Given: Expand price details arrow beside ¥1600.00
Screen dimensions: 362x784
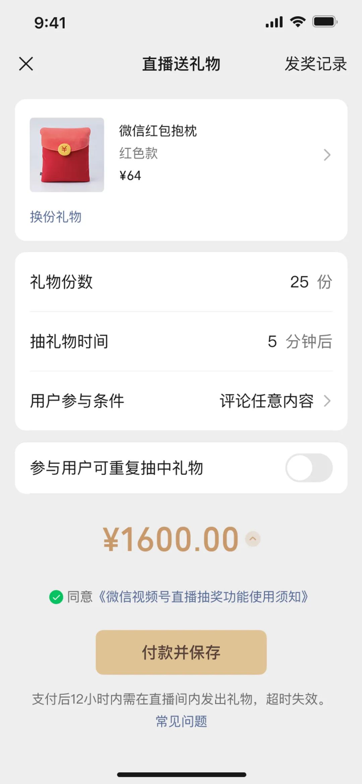Looking at the screenshot, I should click(x=253, y=539).
